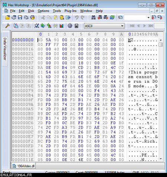Click the Copy icon in the toolbar
The height and width of the screenshot is (177, 167).
49,18
